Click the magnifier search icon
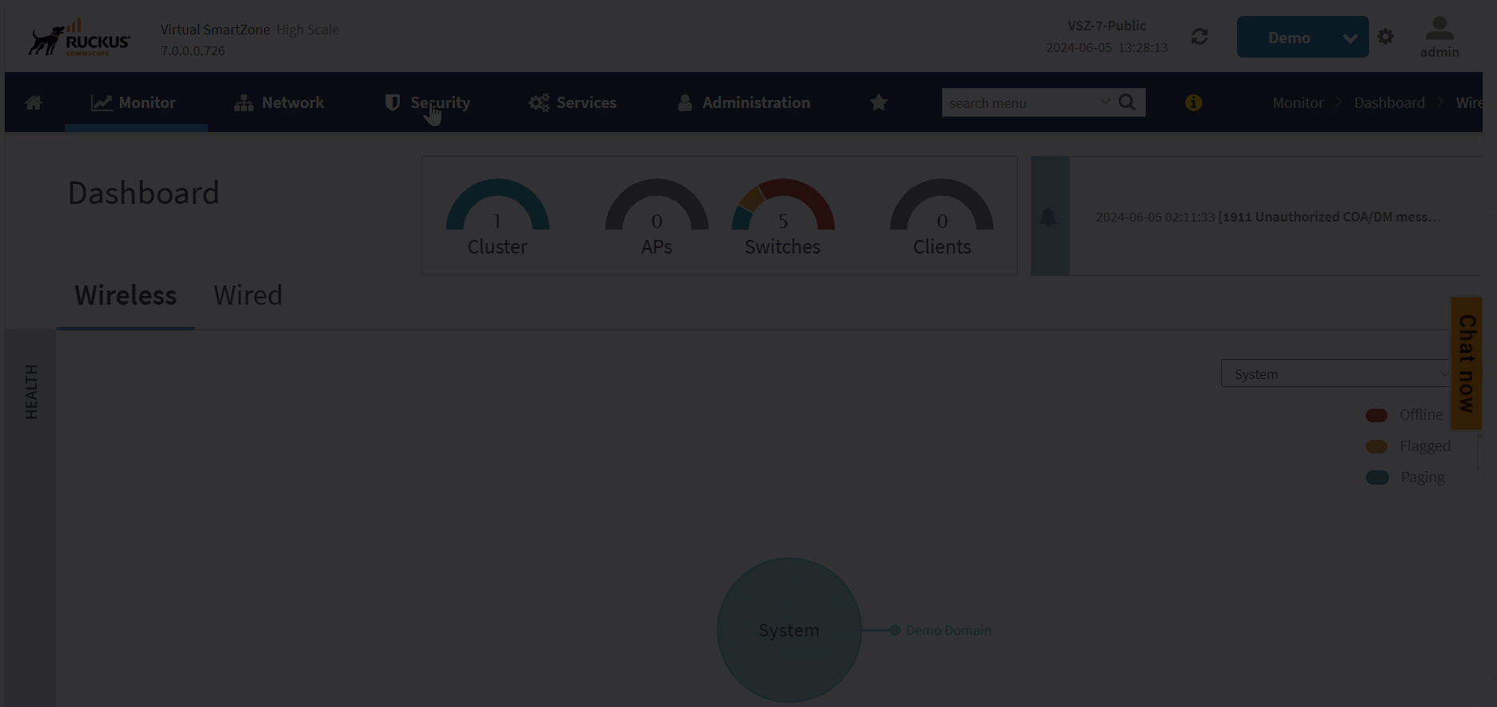The height and width of the screenshot is (707, 1497). tap(1128, 102)
